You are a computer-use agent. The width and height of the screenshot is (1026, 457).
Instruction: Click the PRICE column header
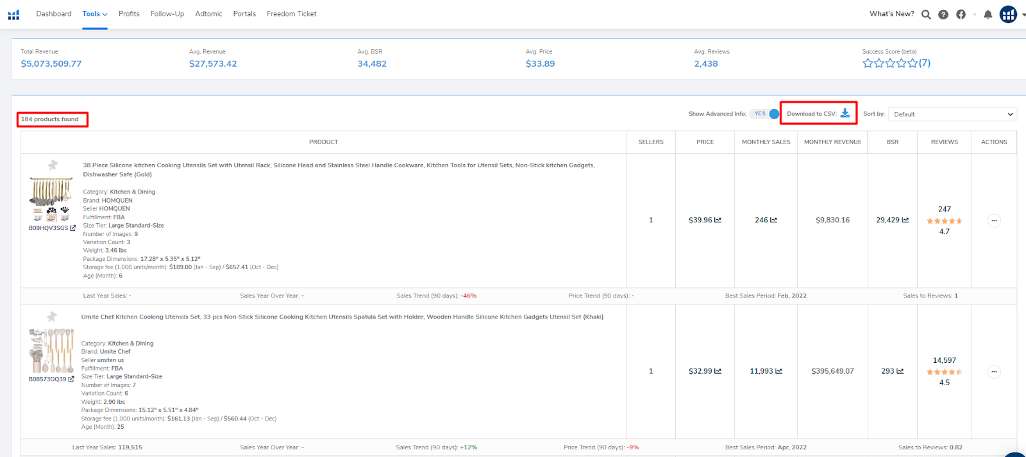(x=705, y=142)
